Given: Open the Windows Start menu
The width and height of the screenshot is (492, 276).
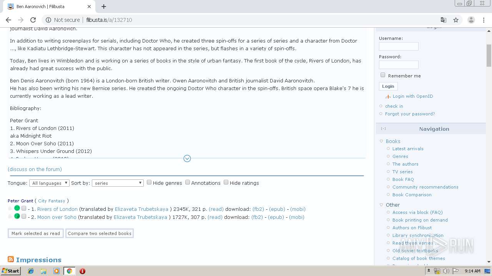Looking at the screenshot, I should [x=10, y=271].
